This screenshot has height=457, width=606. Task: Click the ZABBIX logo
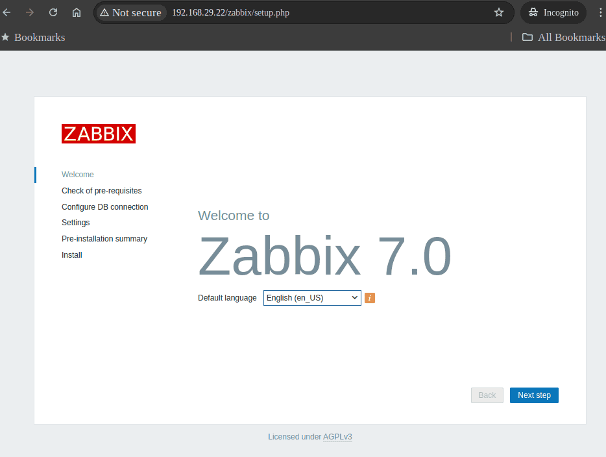pos(99,134)
